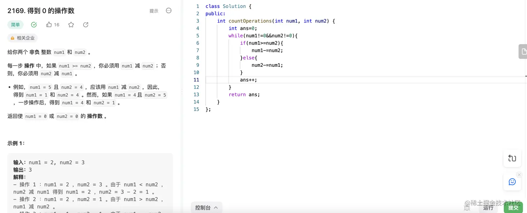This screenshot has width=527, height=213.
Task: Submit the solution with 提交 button
Action: [x=513, y=208]
